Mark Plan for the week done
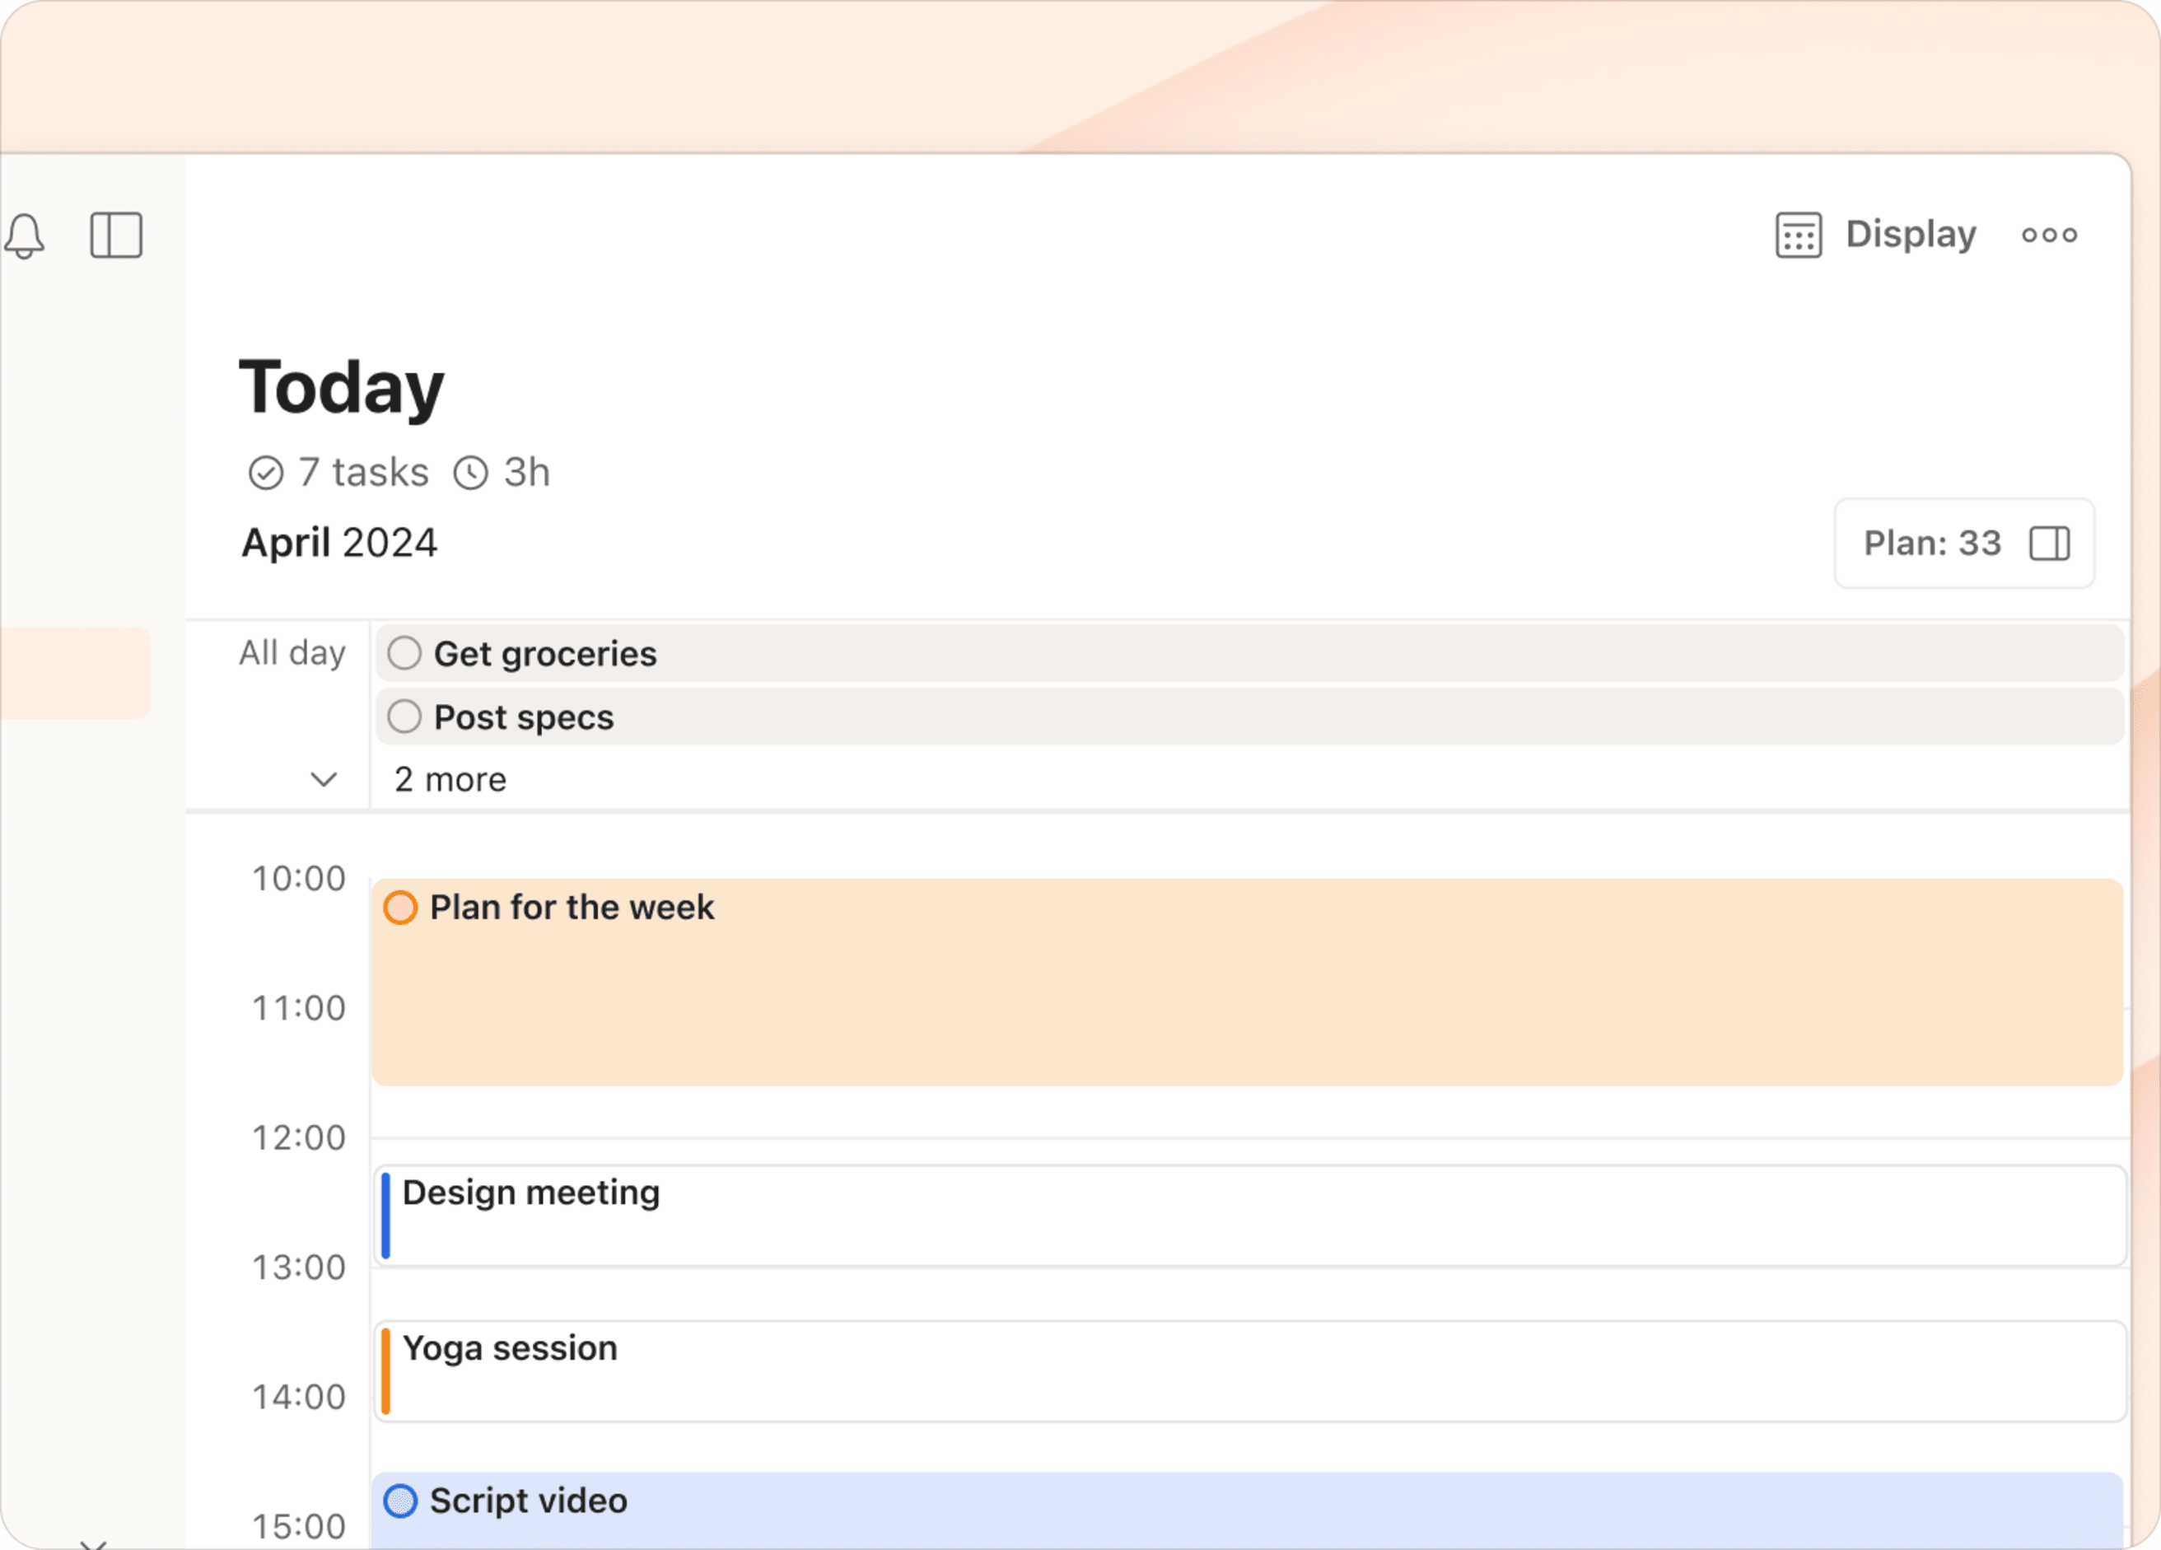 click(x=400, y=908)
